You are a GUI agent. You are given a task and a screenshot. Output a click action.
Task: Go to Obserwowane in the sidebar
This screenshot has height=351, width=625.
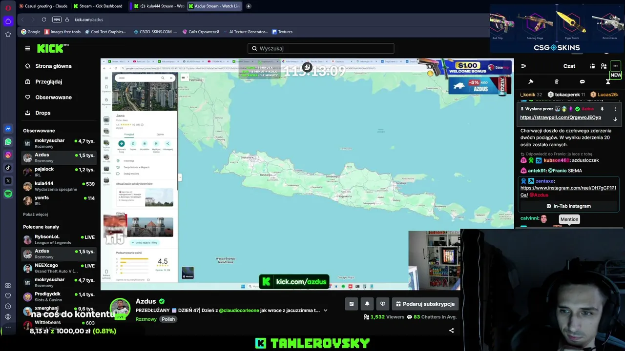(x=48, y=97)
